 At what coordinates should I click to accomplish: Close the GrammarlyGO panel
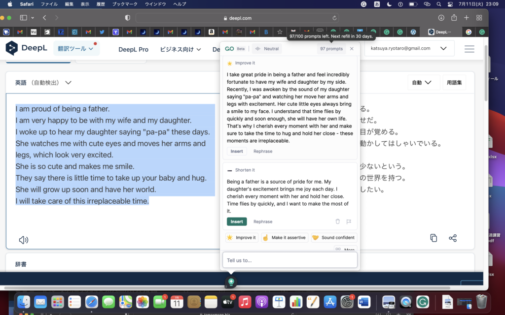tap(352, 49)
